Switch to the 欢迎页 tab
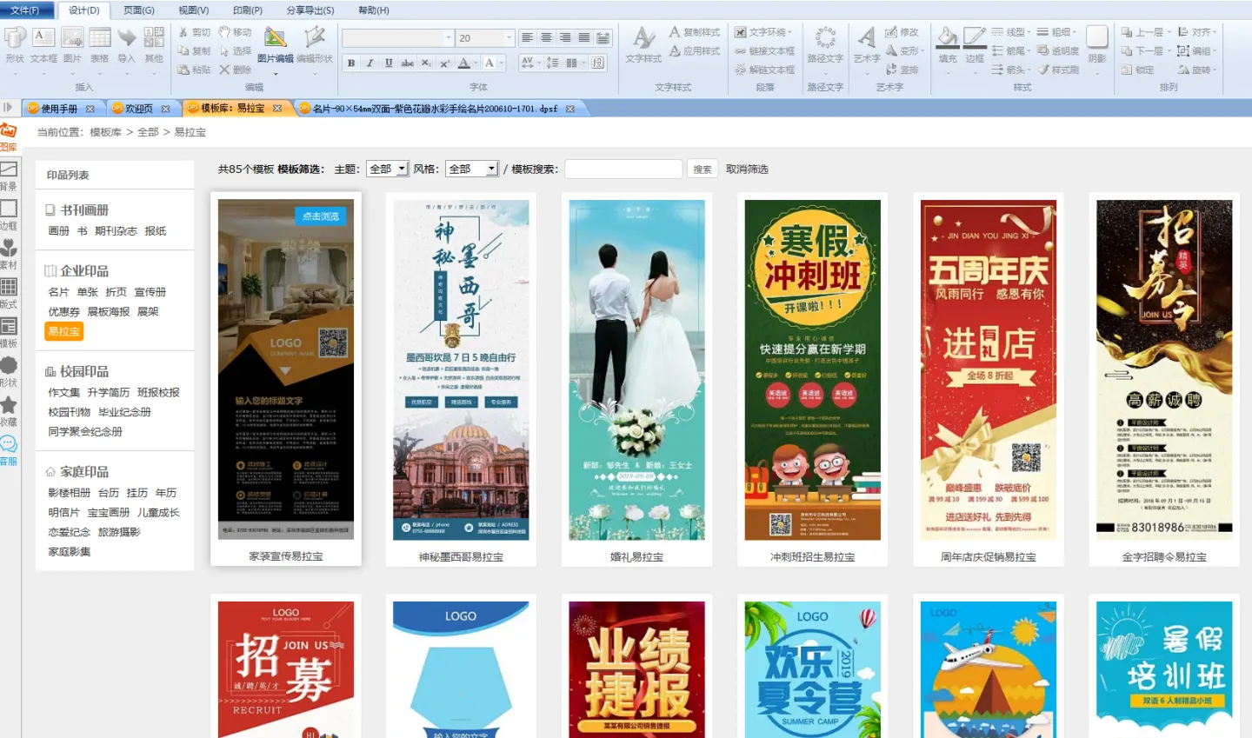Image resolution: width=1252 pixels, height=738 pixels. pyautogui.click(x=139, y=109)
